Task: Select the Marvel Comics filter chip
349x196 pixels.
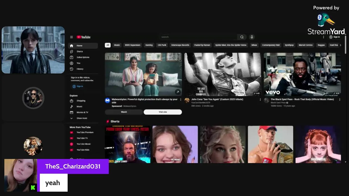Action: point(306,45)
